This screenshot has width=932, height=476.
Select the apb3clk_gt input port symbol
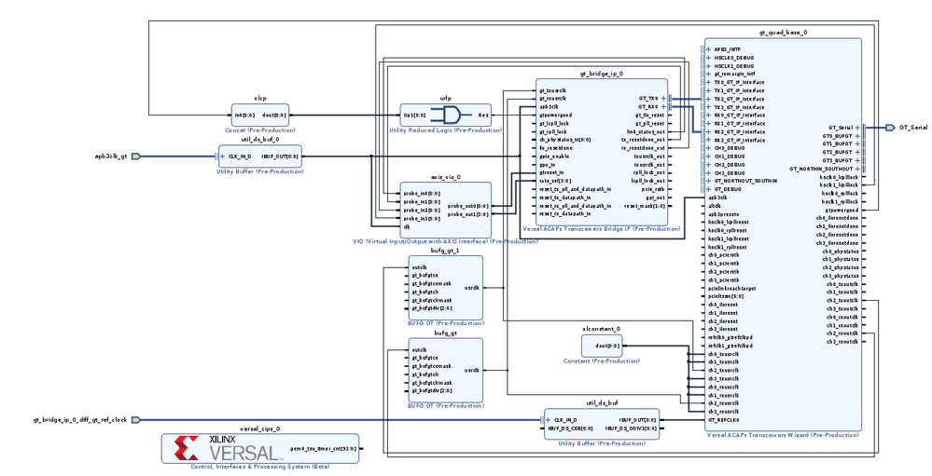point(135,156)
